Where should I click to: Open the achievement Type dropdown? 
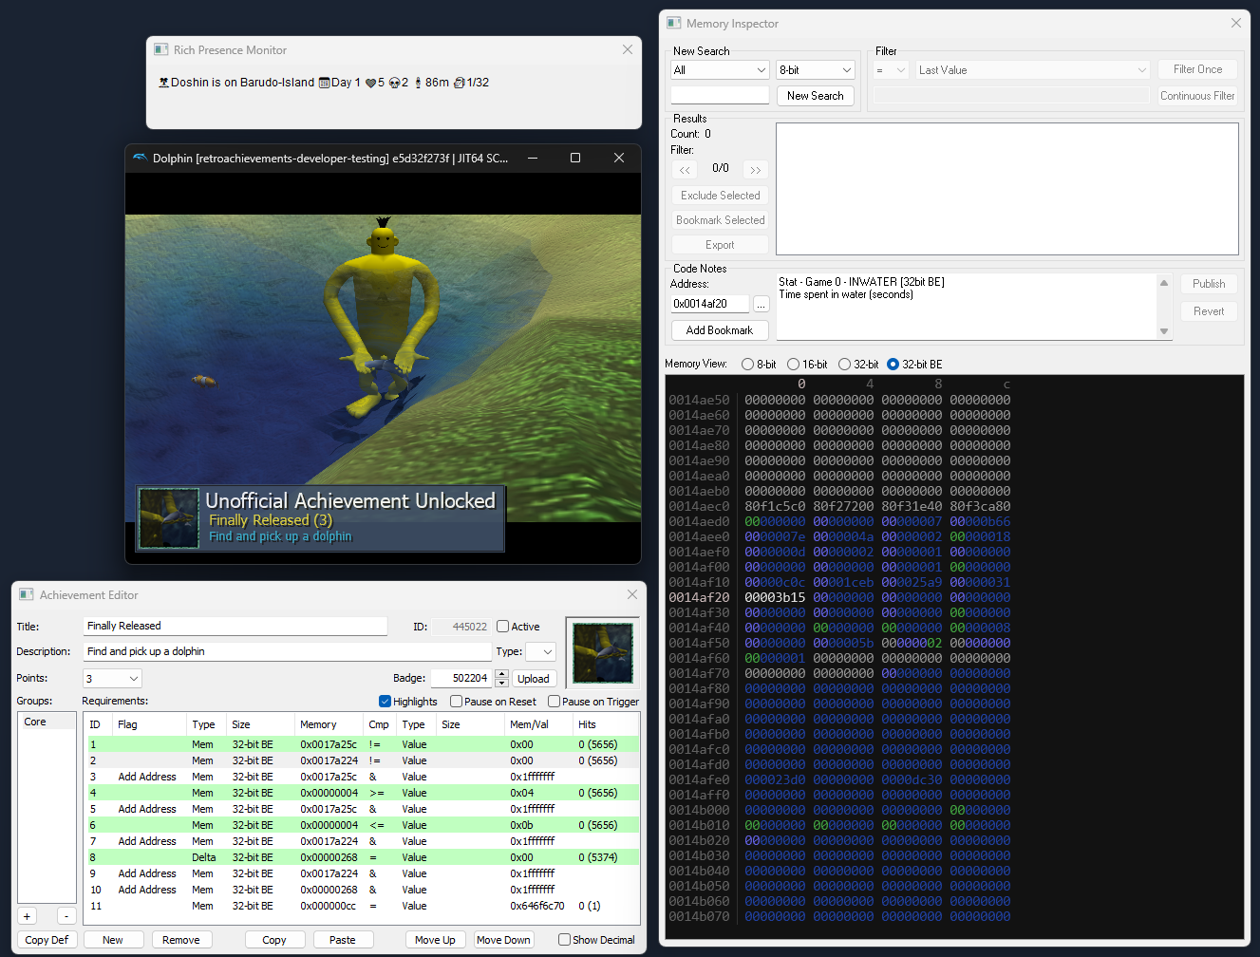(540, 652)
